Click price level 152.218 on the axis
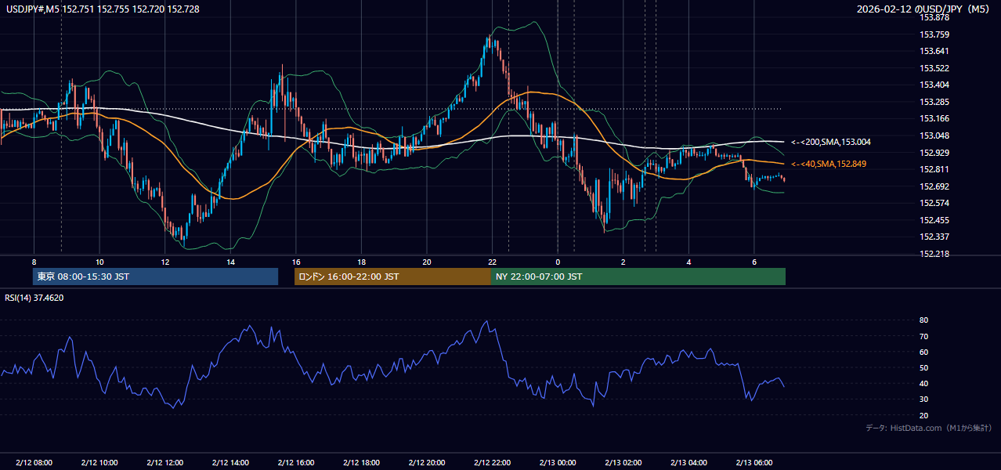1001x470 pixels. click(x=934, y=254)
